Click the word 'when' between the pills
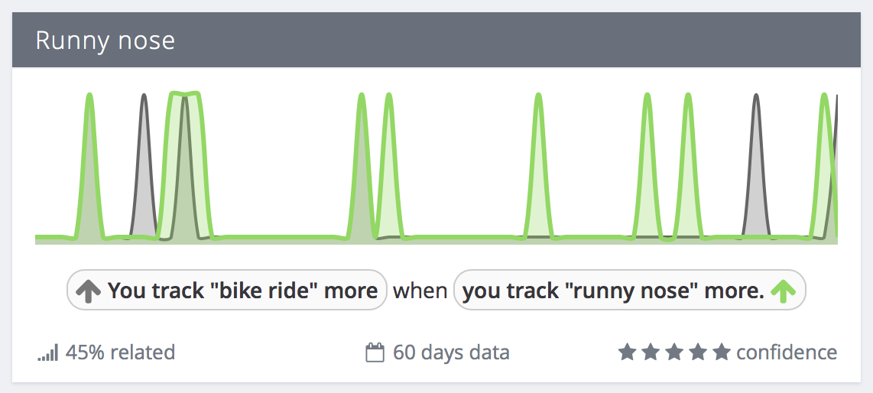 pyautogui.click(x=420, y=291)
